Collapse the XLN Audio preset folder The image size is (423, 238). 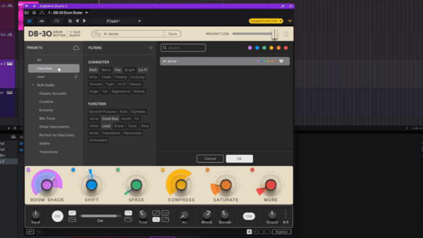pos(33,85)
